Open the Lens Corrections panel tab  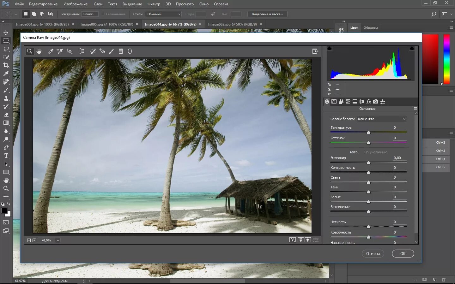coord(362,102)
